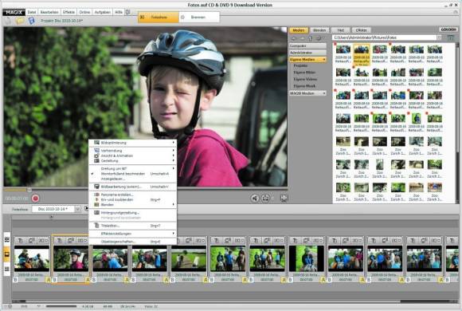Expand the Verfremdung submenu

pos(132,151)
